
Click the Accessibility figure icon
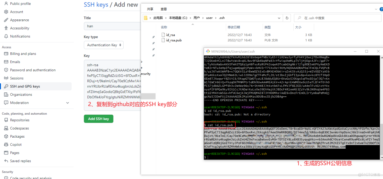click(6, 28)
